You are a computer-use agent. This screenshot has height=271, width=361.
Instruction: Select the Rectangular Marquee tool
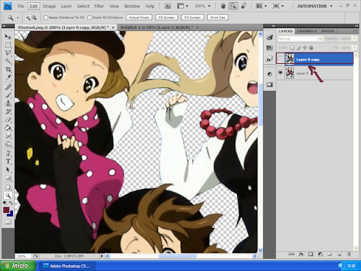(8, 45)
